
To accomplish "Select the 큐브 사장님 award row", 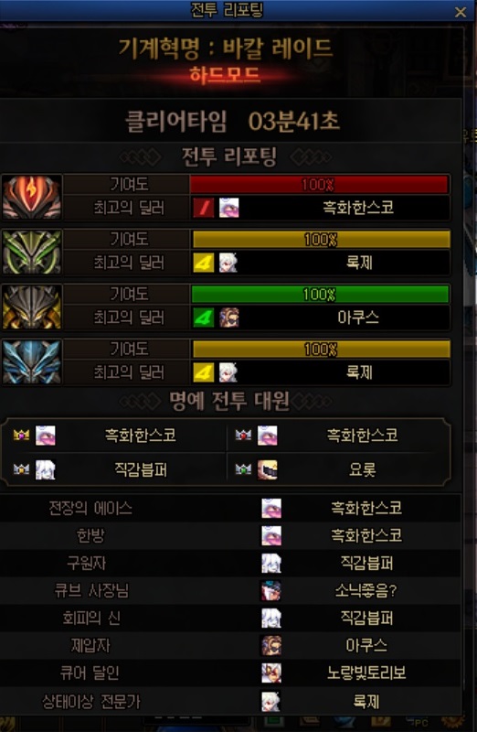I will pos(230,590).
